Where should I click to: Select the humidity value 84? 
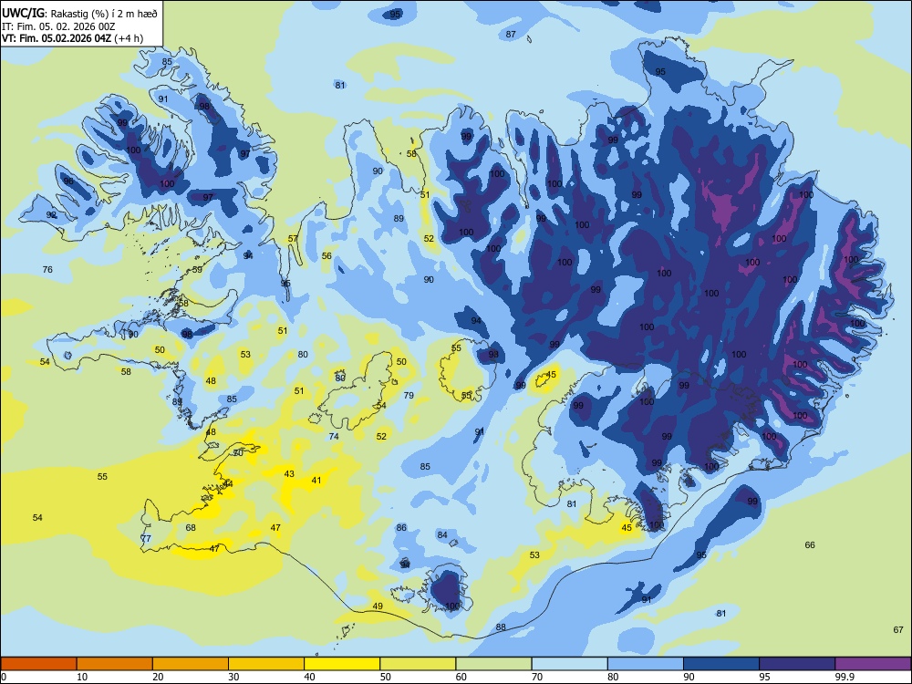pos(442,535)
